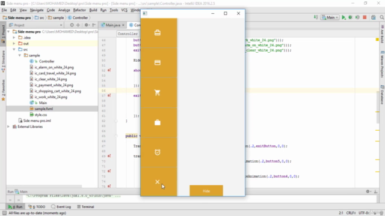Open the File menu
Viewport: 385px width, 216px height.
pyautogui.click(x=4, y=10)
